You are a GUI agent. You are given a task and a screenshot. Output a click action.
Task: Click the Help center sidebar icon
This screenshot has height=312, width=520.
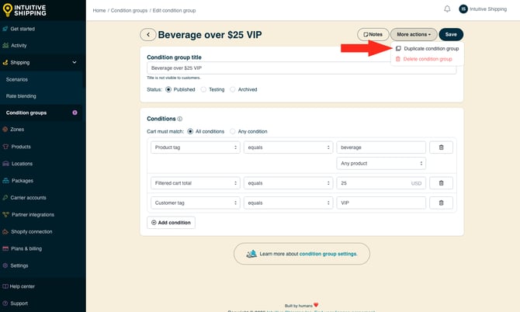pos(5,286)
